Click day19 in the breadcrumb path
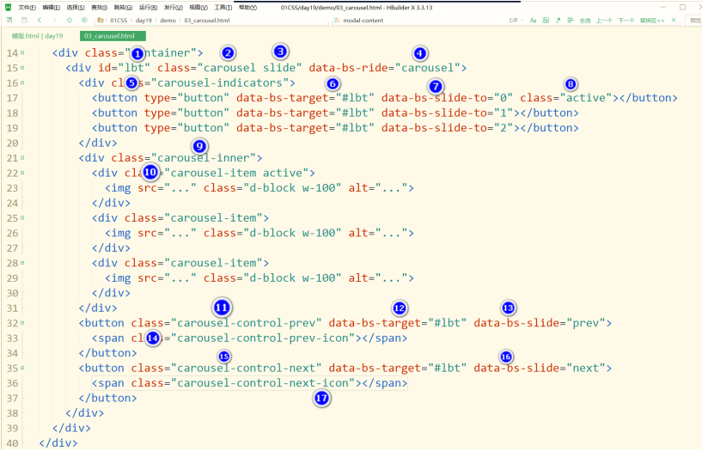The image size is (702, 451). (x=143, y=21)
